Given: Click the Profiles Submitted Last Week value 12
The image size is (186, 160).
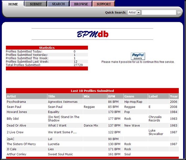Looking at the screenshot, I should [75, 62].
